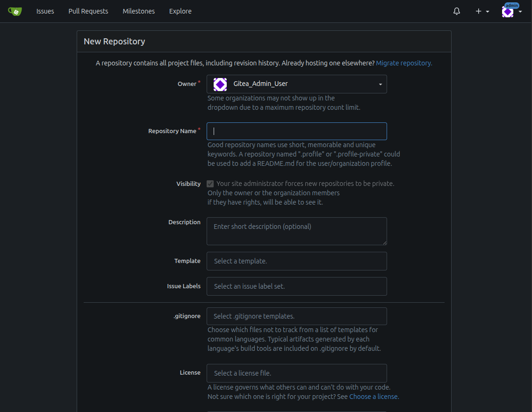Open the Gitea home logo
The image size is (532, 412).
pos(15,11)
